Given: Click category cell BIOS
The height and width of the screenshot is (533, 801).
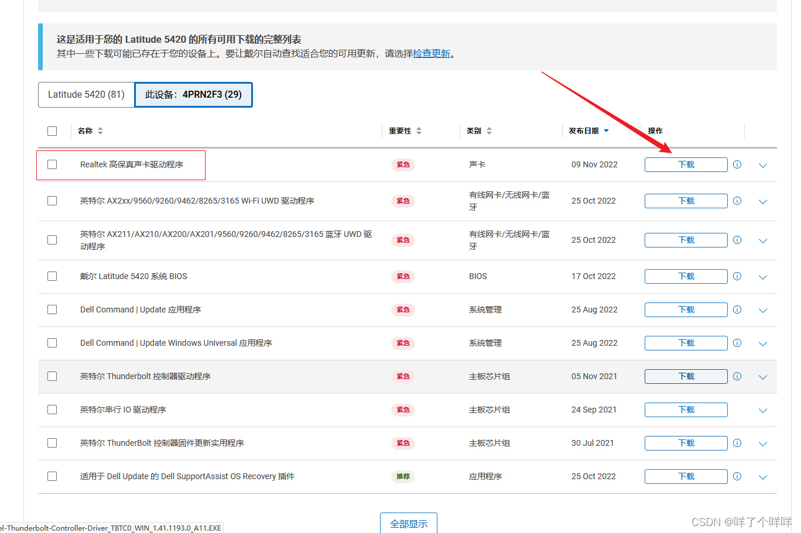Looking at the screenshot, I should point(478,276).
